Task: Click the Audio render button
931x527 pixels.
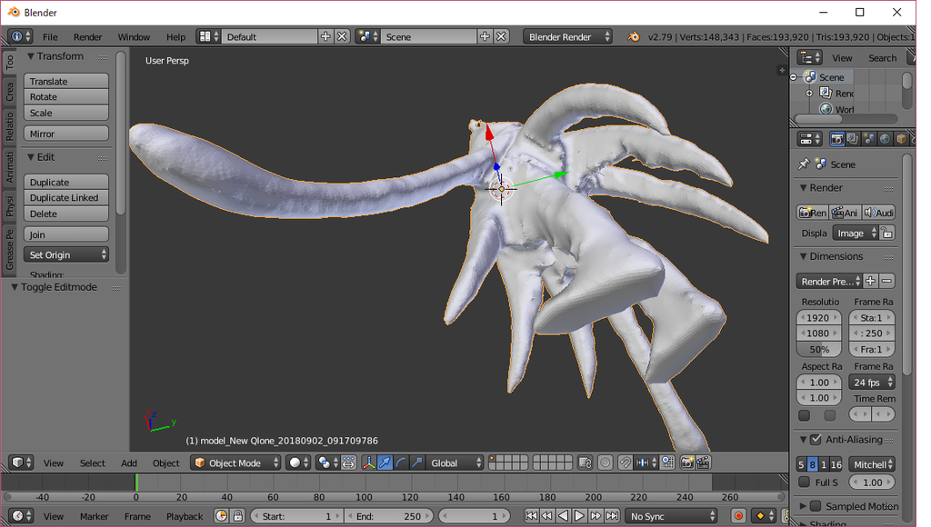Action: [x=879, y=213]
